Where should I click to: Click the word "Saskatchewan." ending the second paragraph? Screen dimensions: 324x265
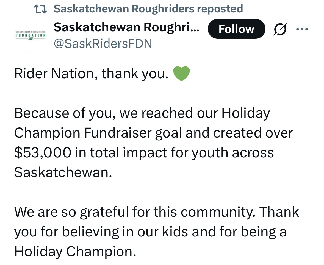point(63,173)
